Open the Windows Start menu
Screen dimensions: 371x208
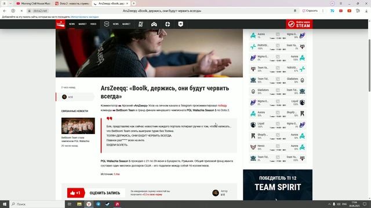click(x=5, y=204)
